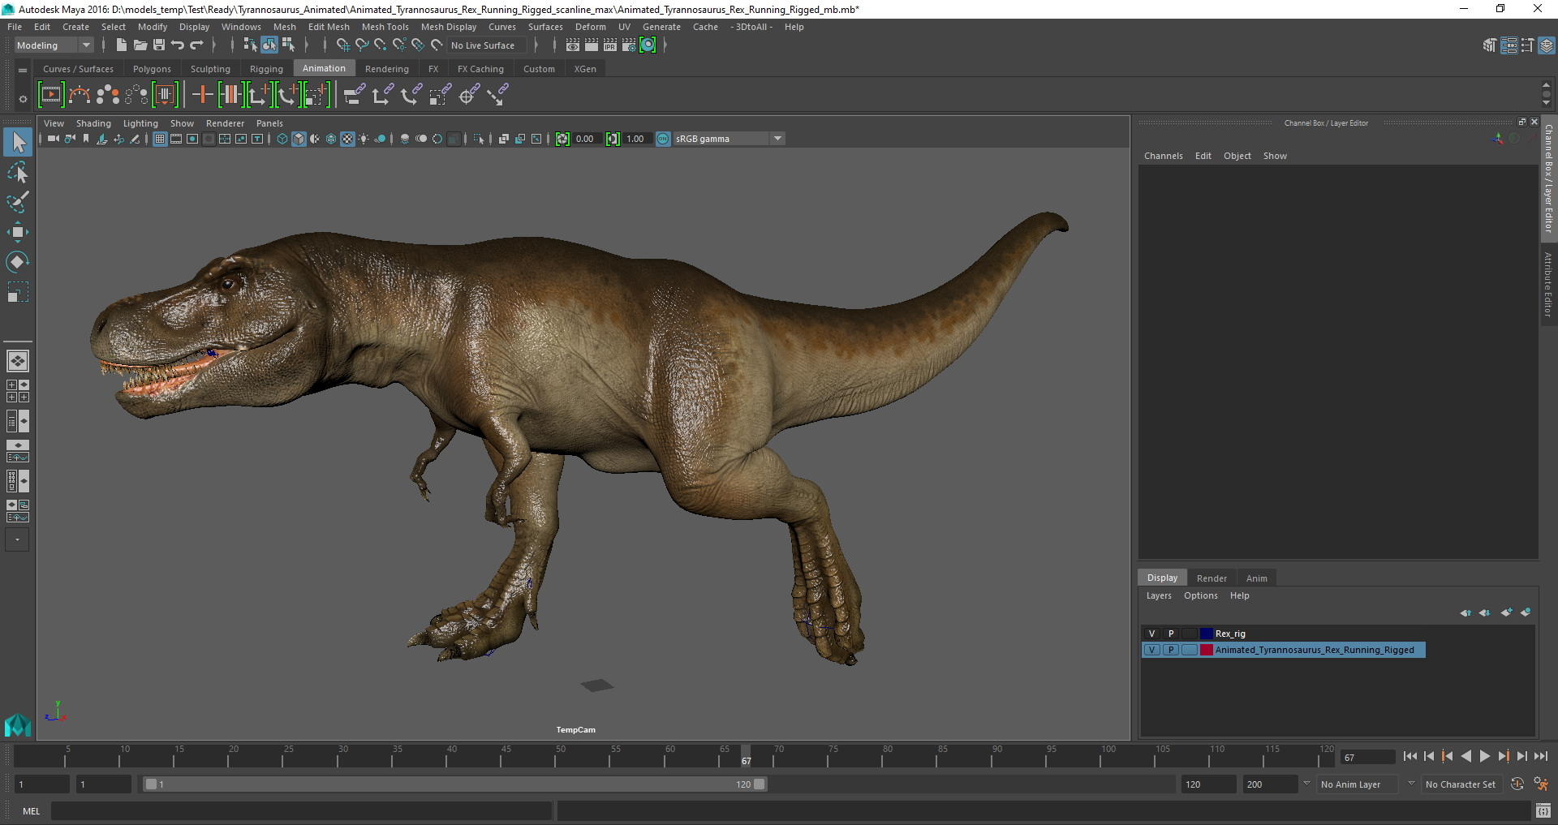Move selected layer up icon
This screenshot has width=1558, height=825.
pos(1465,612)
